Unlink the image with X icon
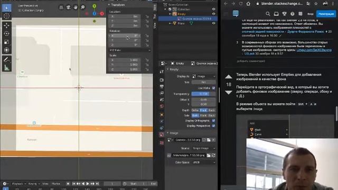 [x=213, y=140]
